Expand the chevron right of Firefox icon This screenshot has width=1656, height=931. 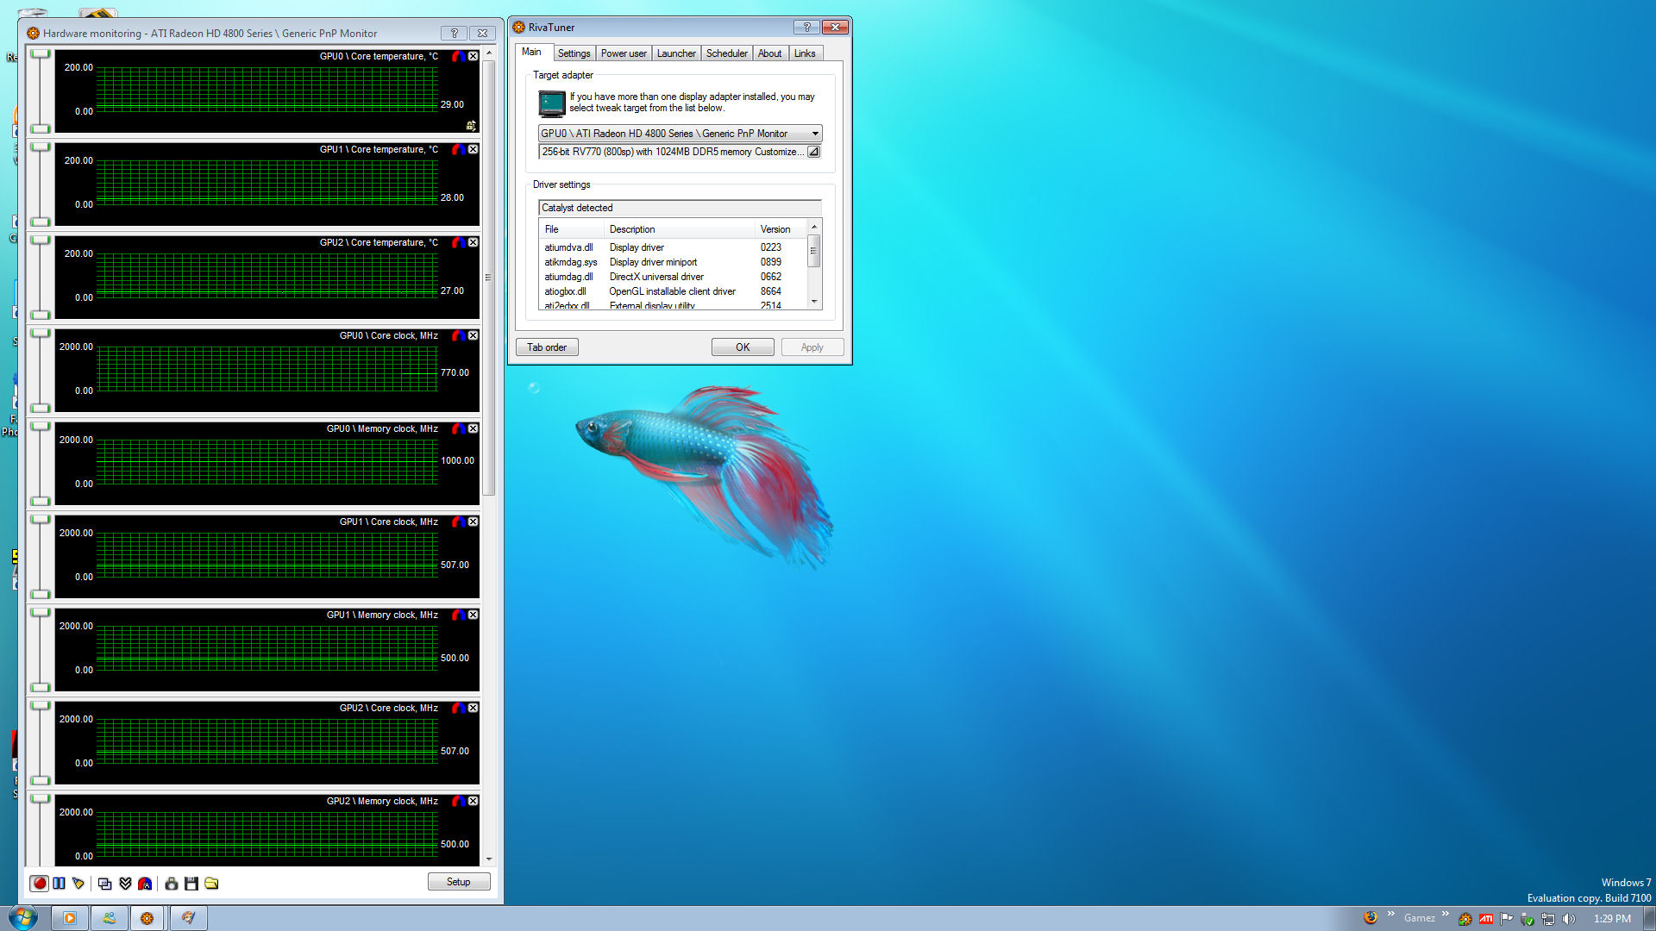1390,914
